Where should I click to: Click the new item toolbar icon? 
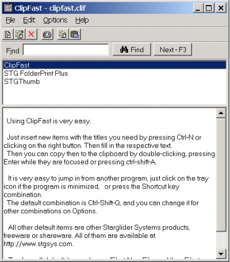point(8,34)
